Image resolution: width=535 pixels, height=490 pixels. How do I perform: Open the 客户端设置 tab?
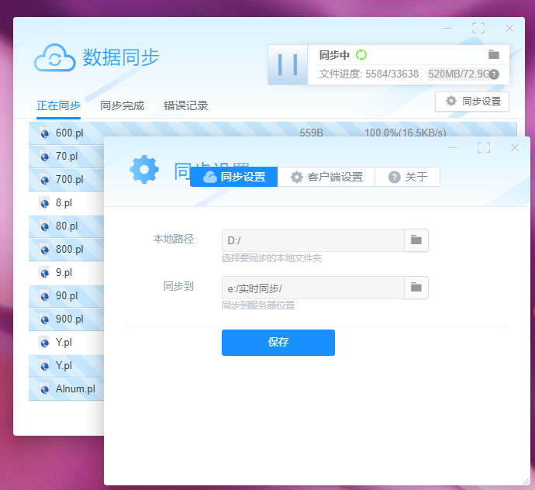(326, 177)
